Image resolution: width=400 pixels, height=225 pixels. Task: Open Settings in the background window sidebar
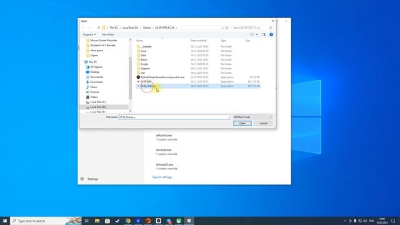click(92, 179)
